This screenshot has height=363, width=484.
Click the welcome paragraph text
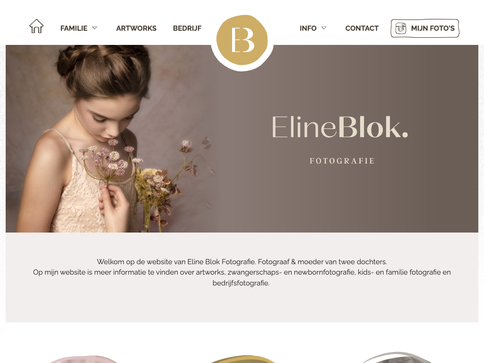point(242,272)
